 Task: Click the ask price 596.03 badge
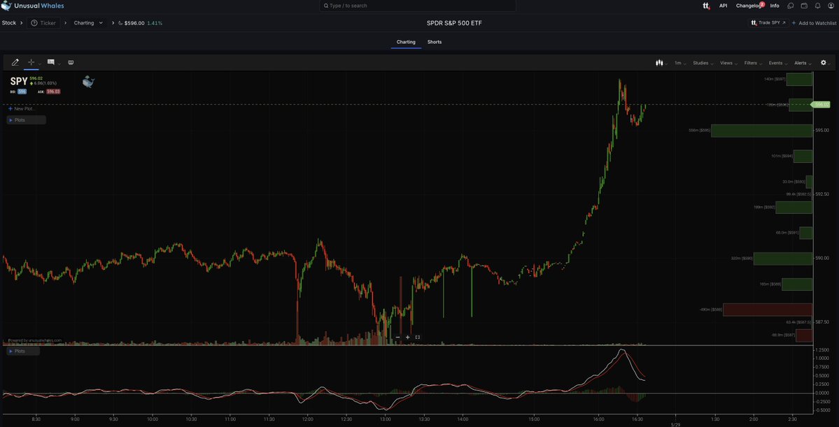pos(53,92)
